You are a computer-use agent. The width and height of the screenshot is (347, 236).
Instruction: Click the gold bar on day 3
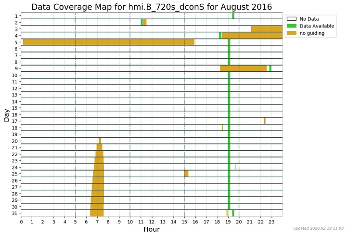[x=267, y=29]
